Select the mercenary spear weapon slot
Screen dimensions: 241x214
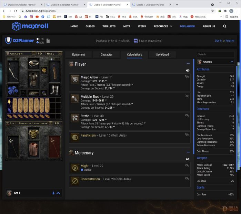(13, 147)
